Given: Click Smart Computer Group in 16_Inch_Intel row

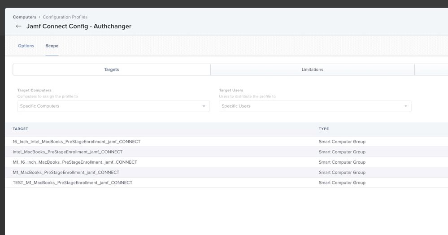Looking at the screenshot, I should point(342,142).
